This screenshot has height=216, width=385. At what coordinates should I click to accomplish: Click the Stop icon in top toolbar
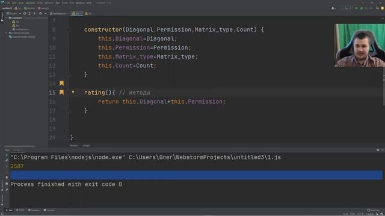[371, 8]
